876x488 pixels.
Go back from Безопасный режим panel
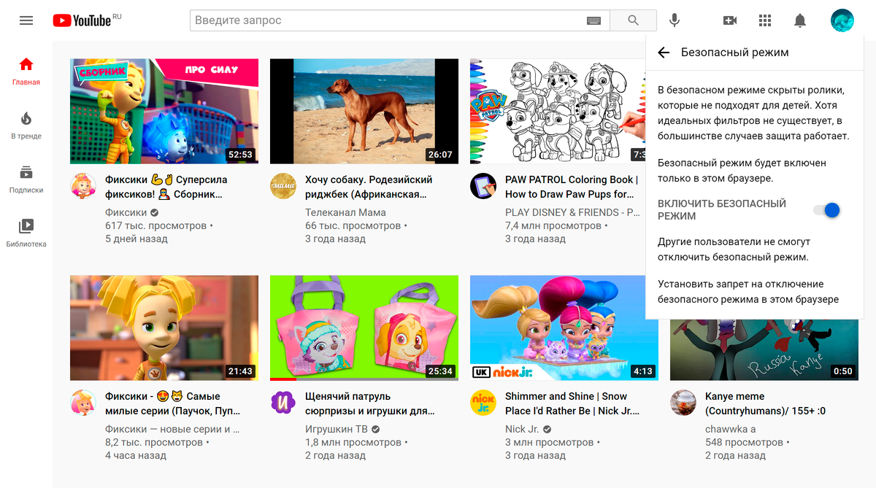(x=664, y=53)
